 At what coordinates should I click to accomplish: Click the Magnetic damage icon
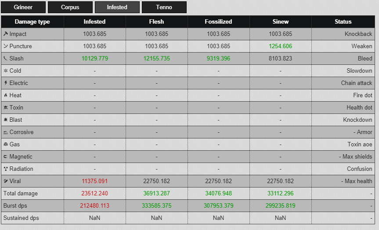[x=6, y=156]
